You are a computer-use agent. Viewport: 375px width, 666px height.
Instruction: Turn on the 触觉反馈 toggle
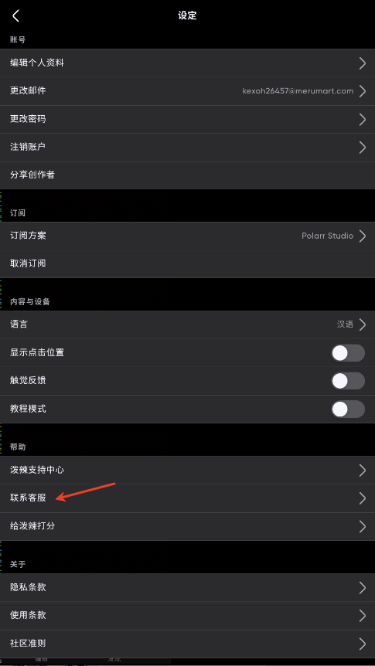point(348,381)
